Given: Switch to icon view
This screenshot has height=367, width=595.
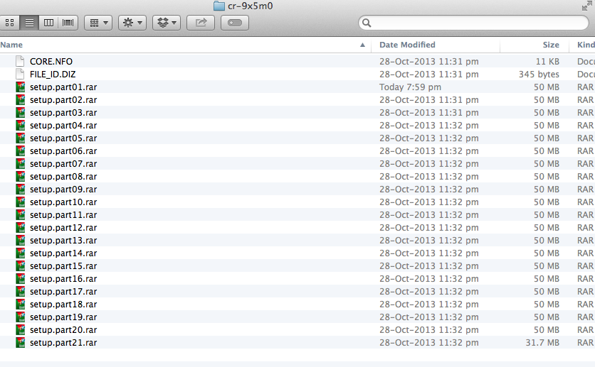Looking at the screenshot, I should pyautogui.click(x=10, y=23).
